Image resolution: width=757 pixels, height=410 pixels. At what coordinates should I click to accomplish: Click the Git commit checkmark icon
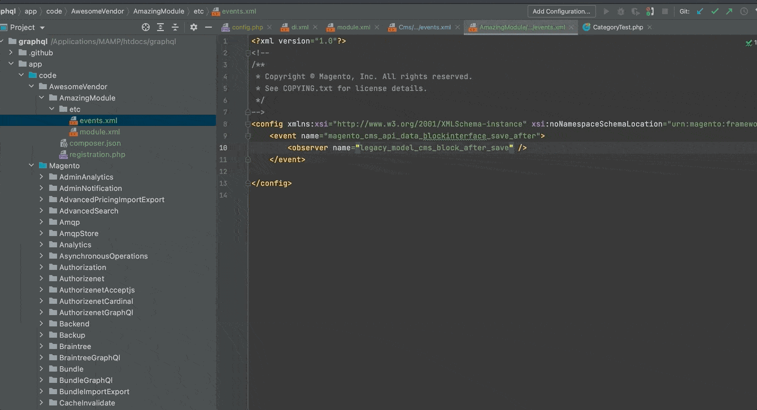[715, 11]
